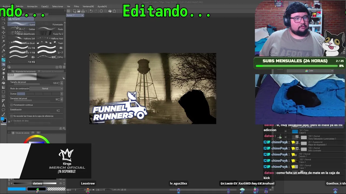Expand the Dureza options arrow
Image resolution: width=346 pixels, height=194 pixels.
click(x=61, y=94)
